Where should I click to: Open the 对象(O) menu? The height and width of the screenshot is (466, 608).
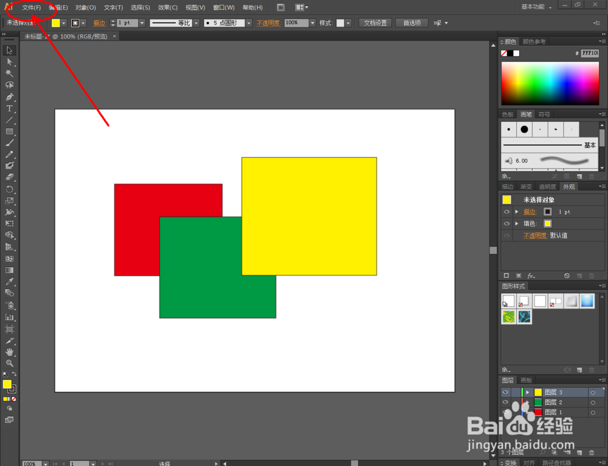click(86, 8)
